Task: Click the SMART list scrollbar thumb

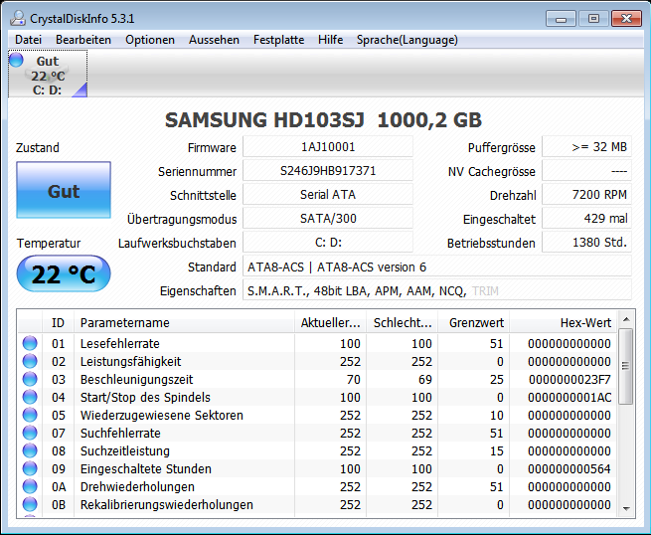Action: (x=626, y=366)
